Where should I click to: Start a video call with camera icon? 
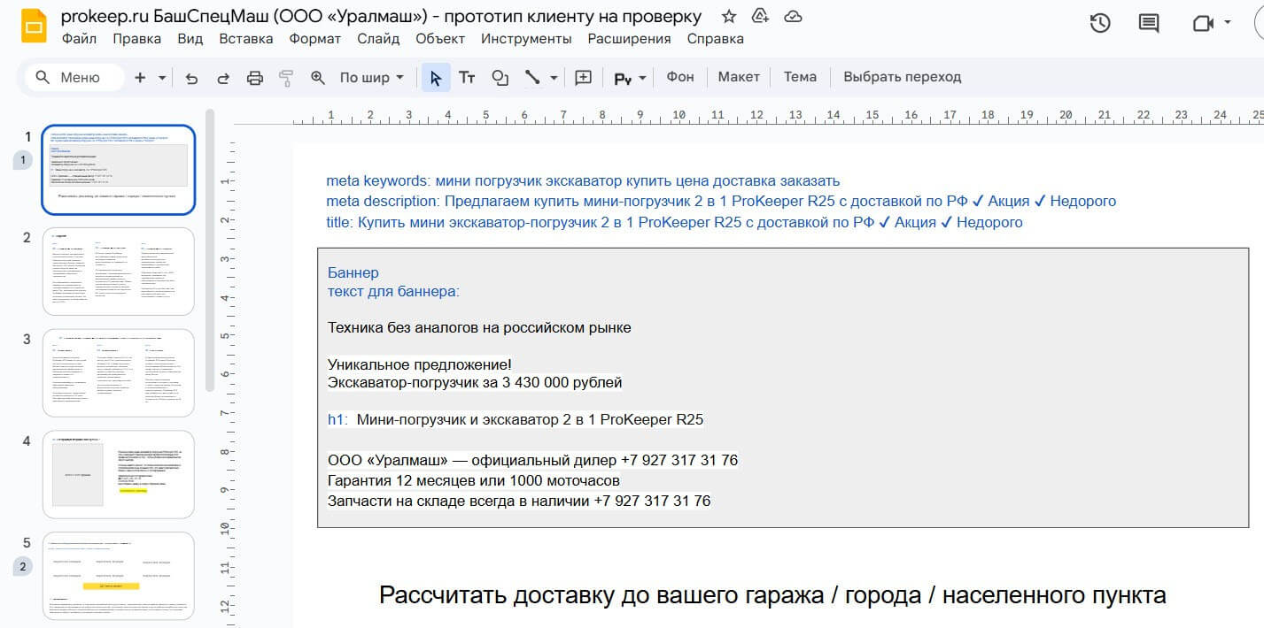[x=1202, y=24]
